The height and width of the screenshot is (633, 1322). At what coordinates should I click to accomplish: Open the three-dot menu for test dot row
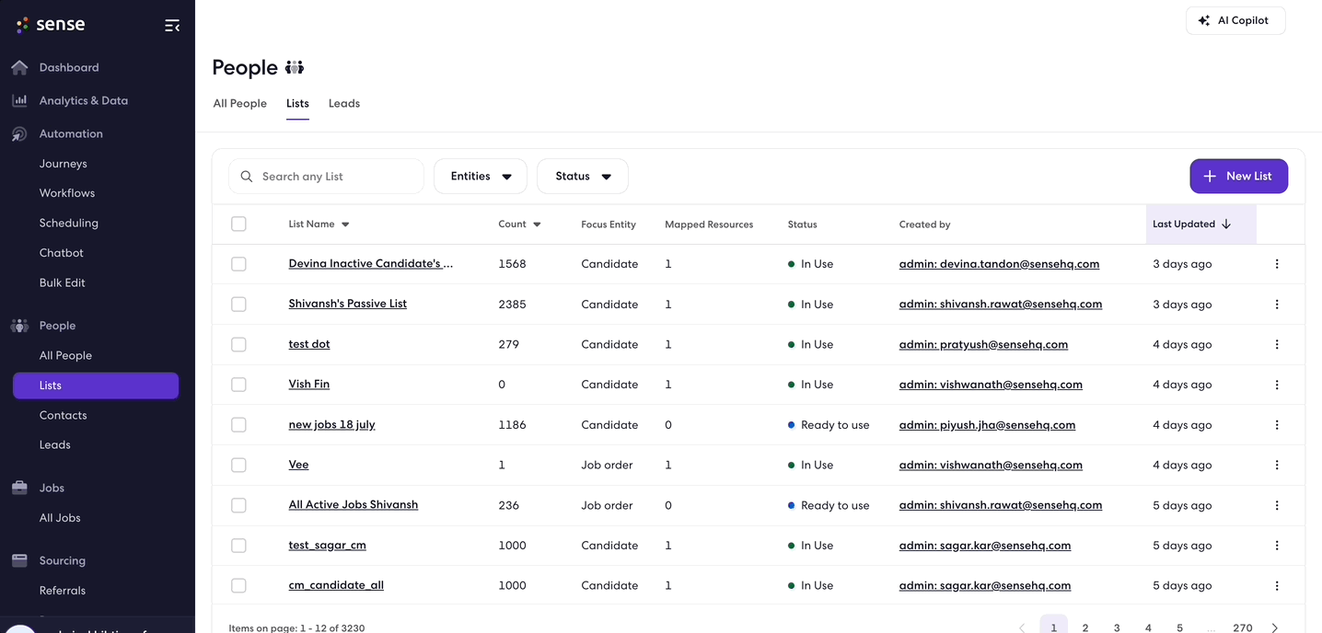tap(1277, 344)
